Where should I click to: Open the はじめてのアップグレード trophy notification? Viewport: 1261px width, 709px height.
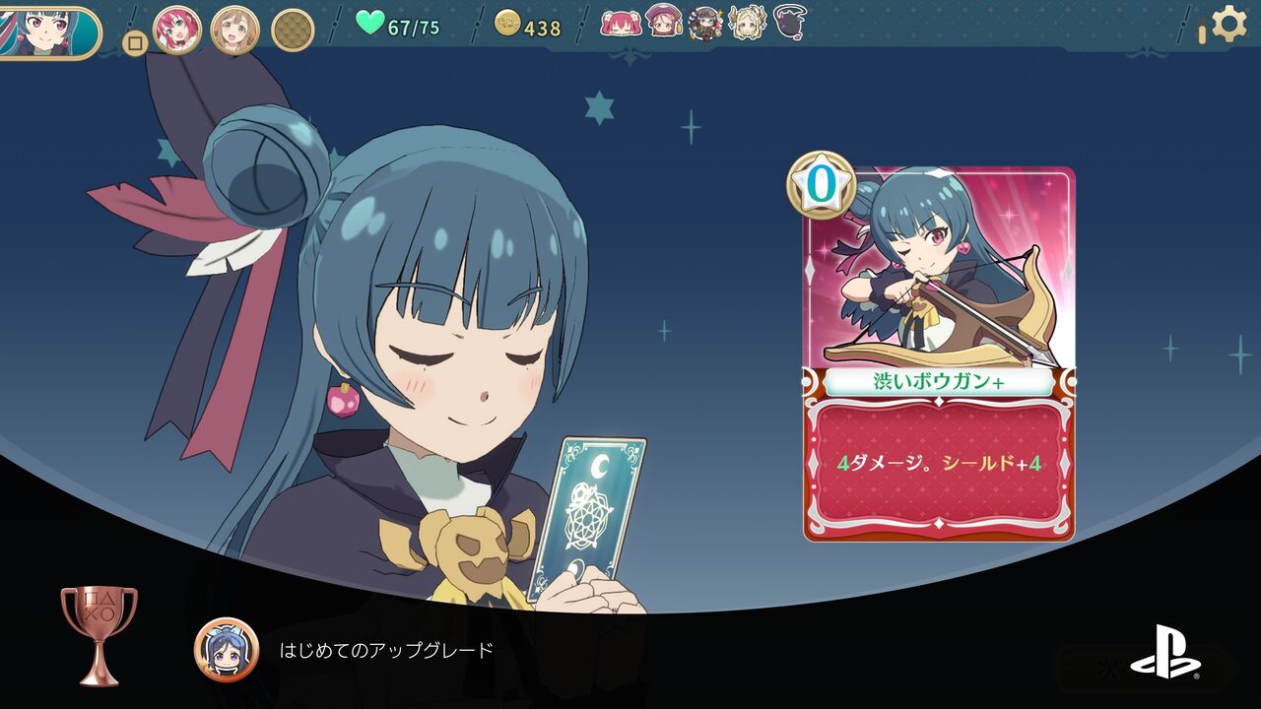(x=386, y=650)
